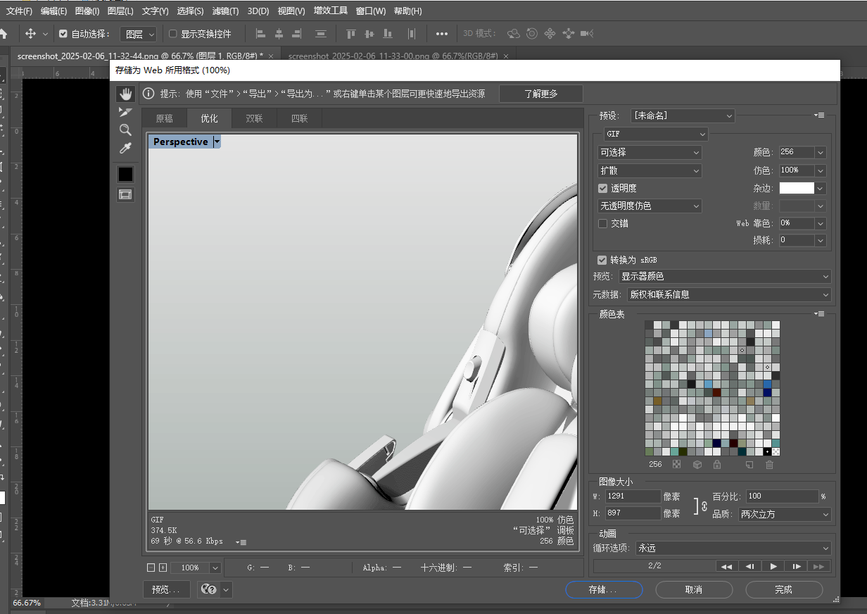This screenshot has height=614, width=867.
Task: Expand the 循环选项 dropdown set to 永远
Action: click(733, 548)
